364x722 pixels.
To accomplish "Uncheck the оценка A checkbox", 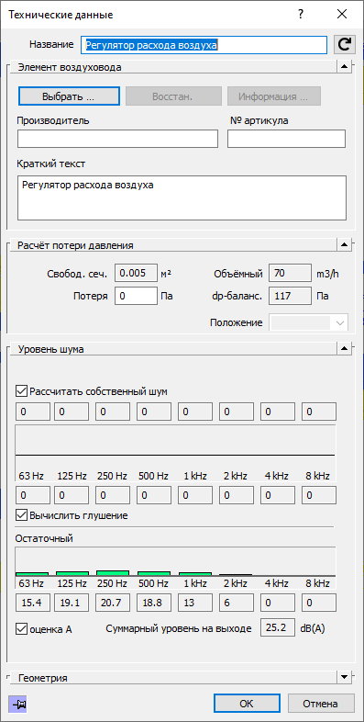I will (x=22, y=628).
